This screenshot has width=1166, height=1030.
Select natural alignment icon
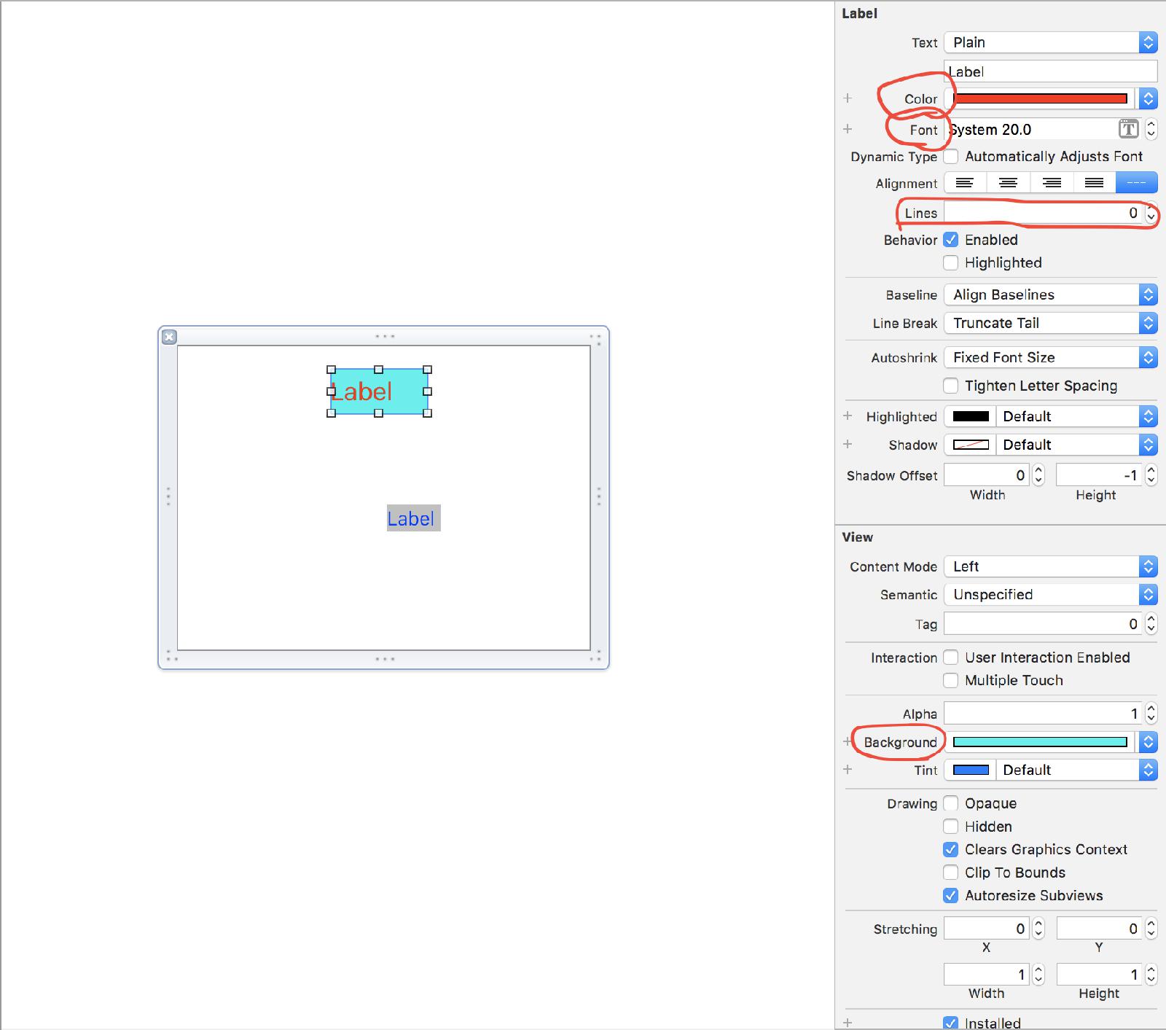click(x=1136, y=183)
